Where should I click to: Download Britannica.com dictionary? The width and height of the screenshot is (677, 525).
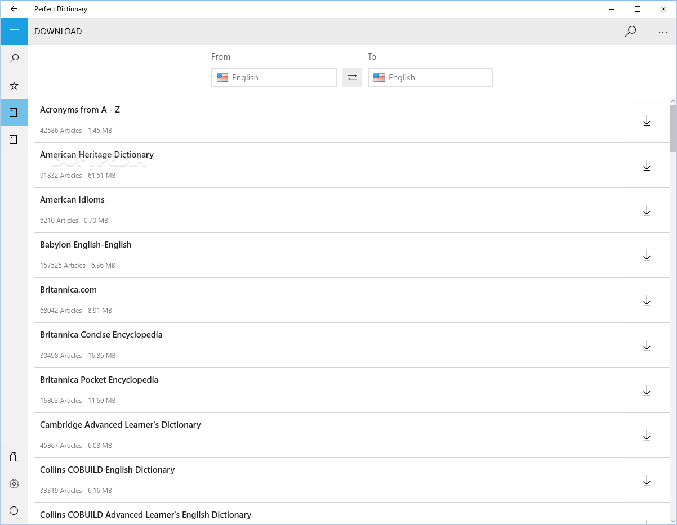coord(647,300)
